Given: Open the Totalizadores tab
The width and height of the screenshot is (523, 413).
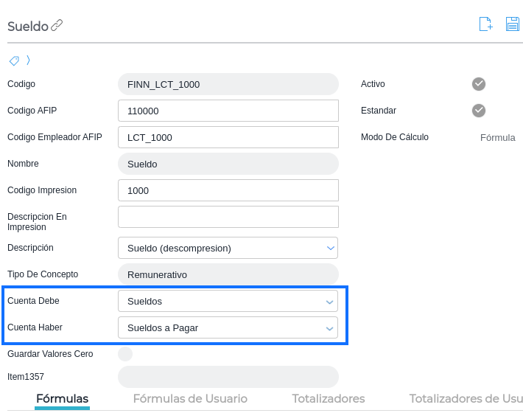Looking at the screenshot, I should click(x=329, y=399).
